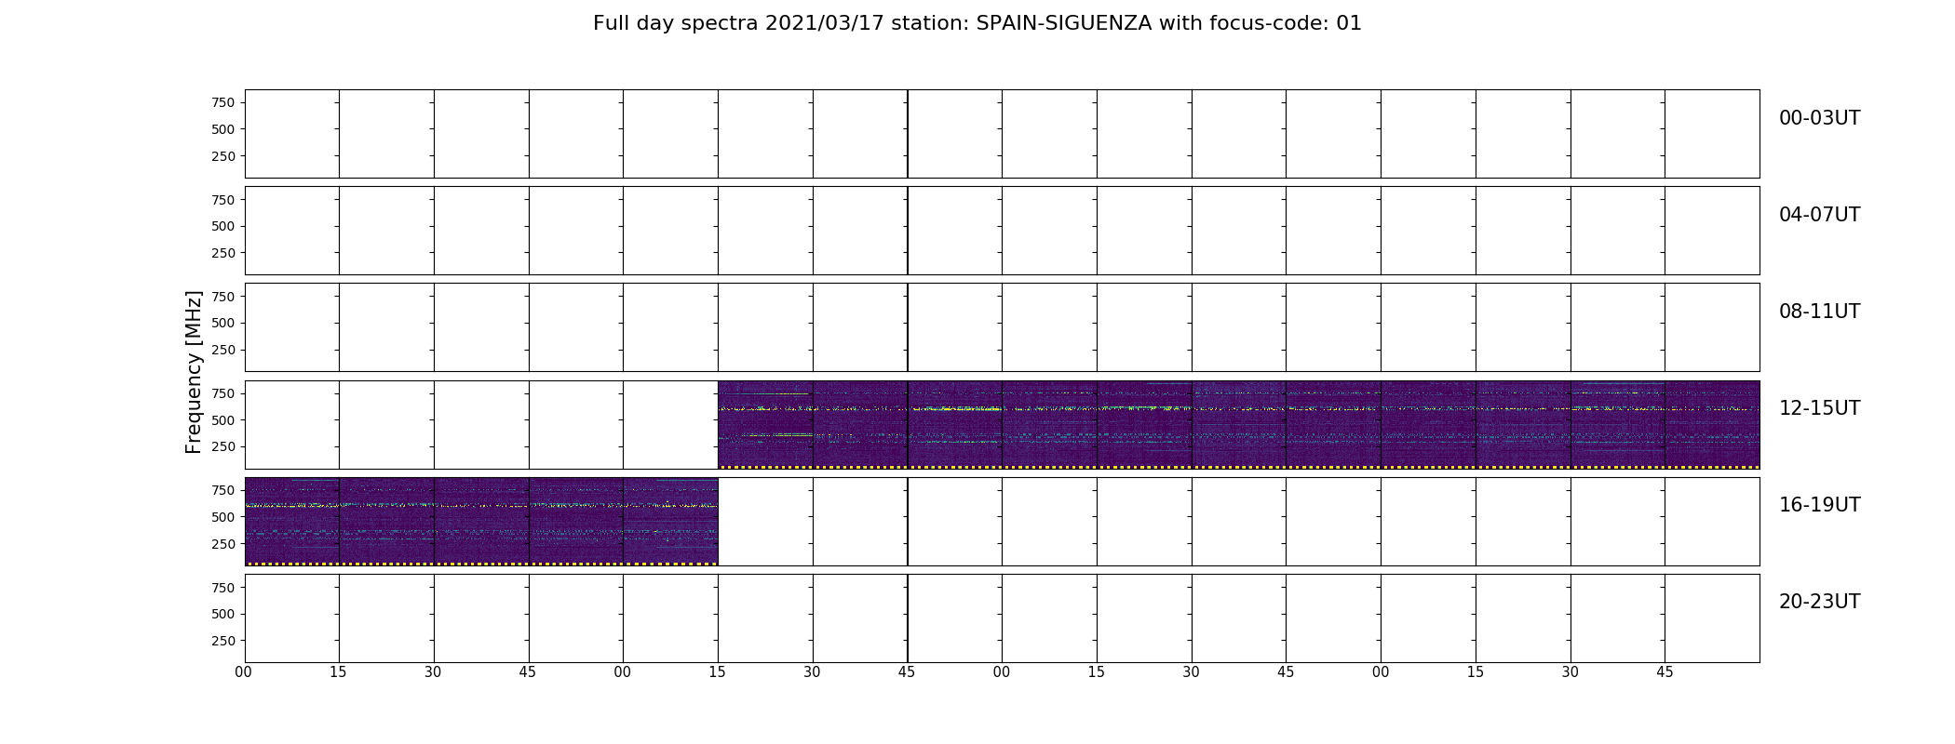
Task: Select the '00-03UT' row label
Action: 1819,118
